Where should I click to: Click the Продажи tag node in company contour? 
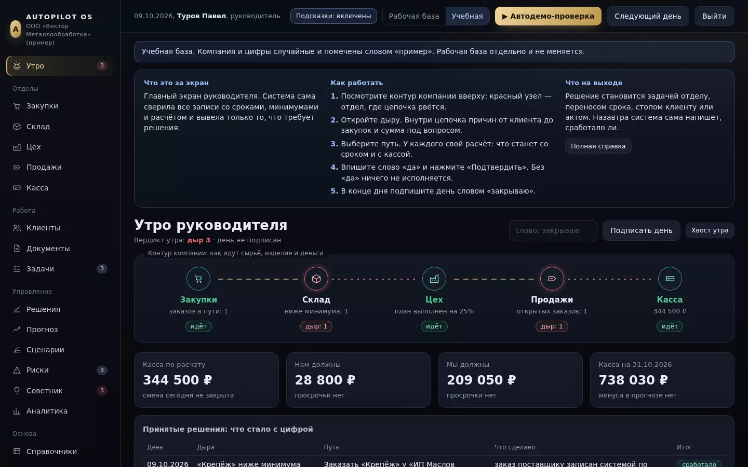[552, 279]
